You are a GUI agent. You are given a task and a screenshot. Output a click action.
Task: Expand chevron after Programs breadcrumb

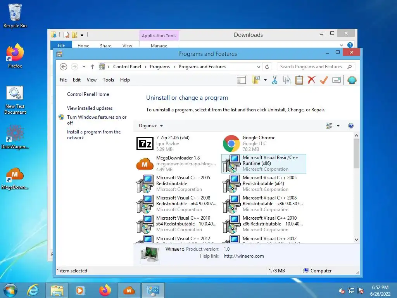tap(174, 67)
